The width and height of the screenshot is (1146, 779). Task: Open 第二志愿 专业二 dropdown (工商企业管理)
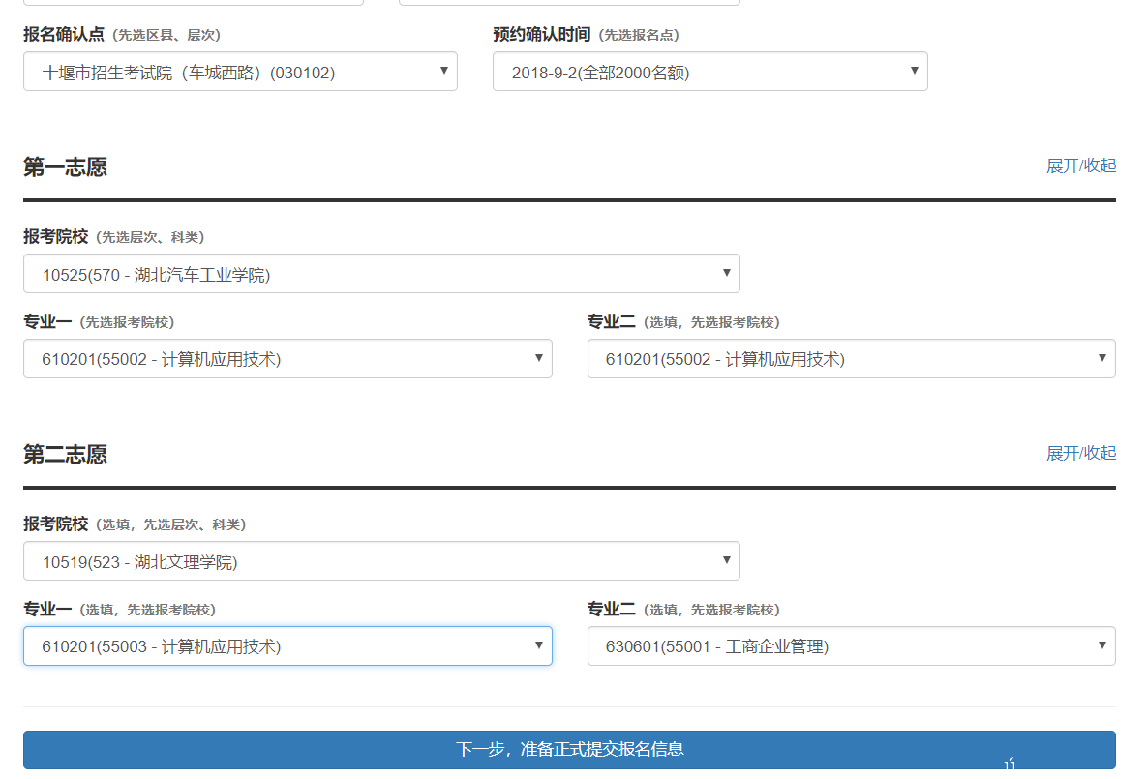point(852,646)
